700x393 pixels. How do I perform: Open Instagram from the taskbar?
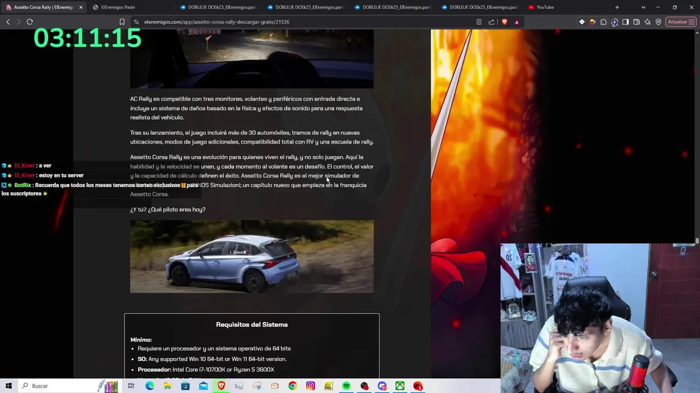point(311,386)
